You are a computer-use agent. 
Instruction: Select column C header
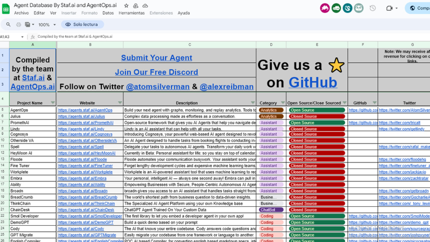click(190, 45)
